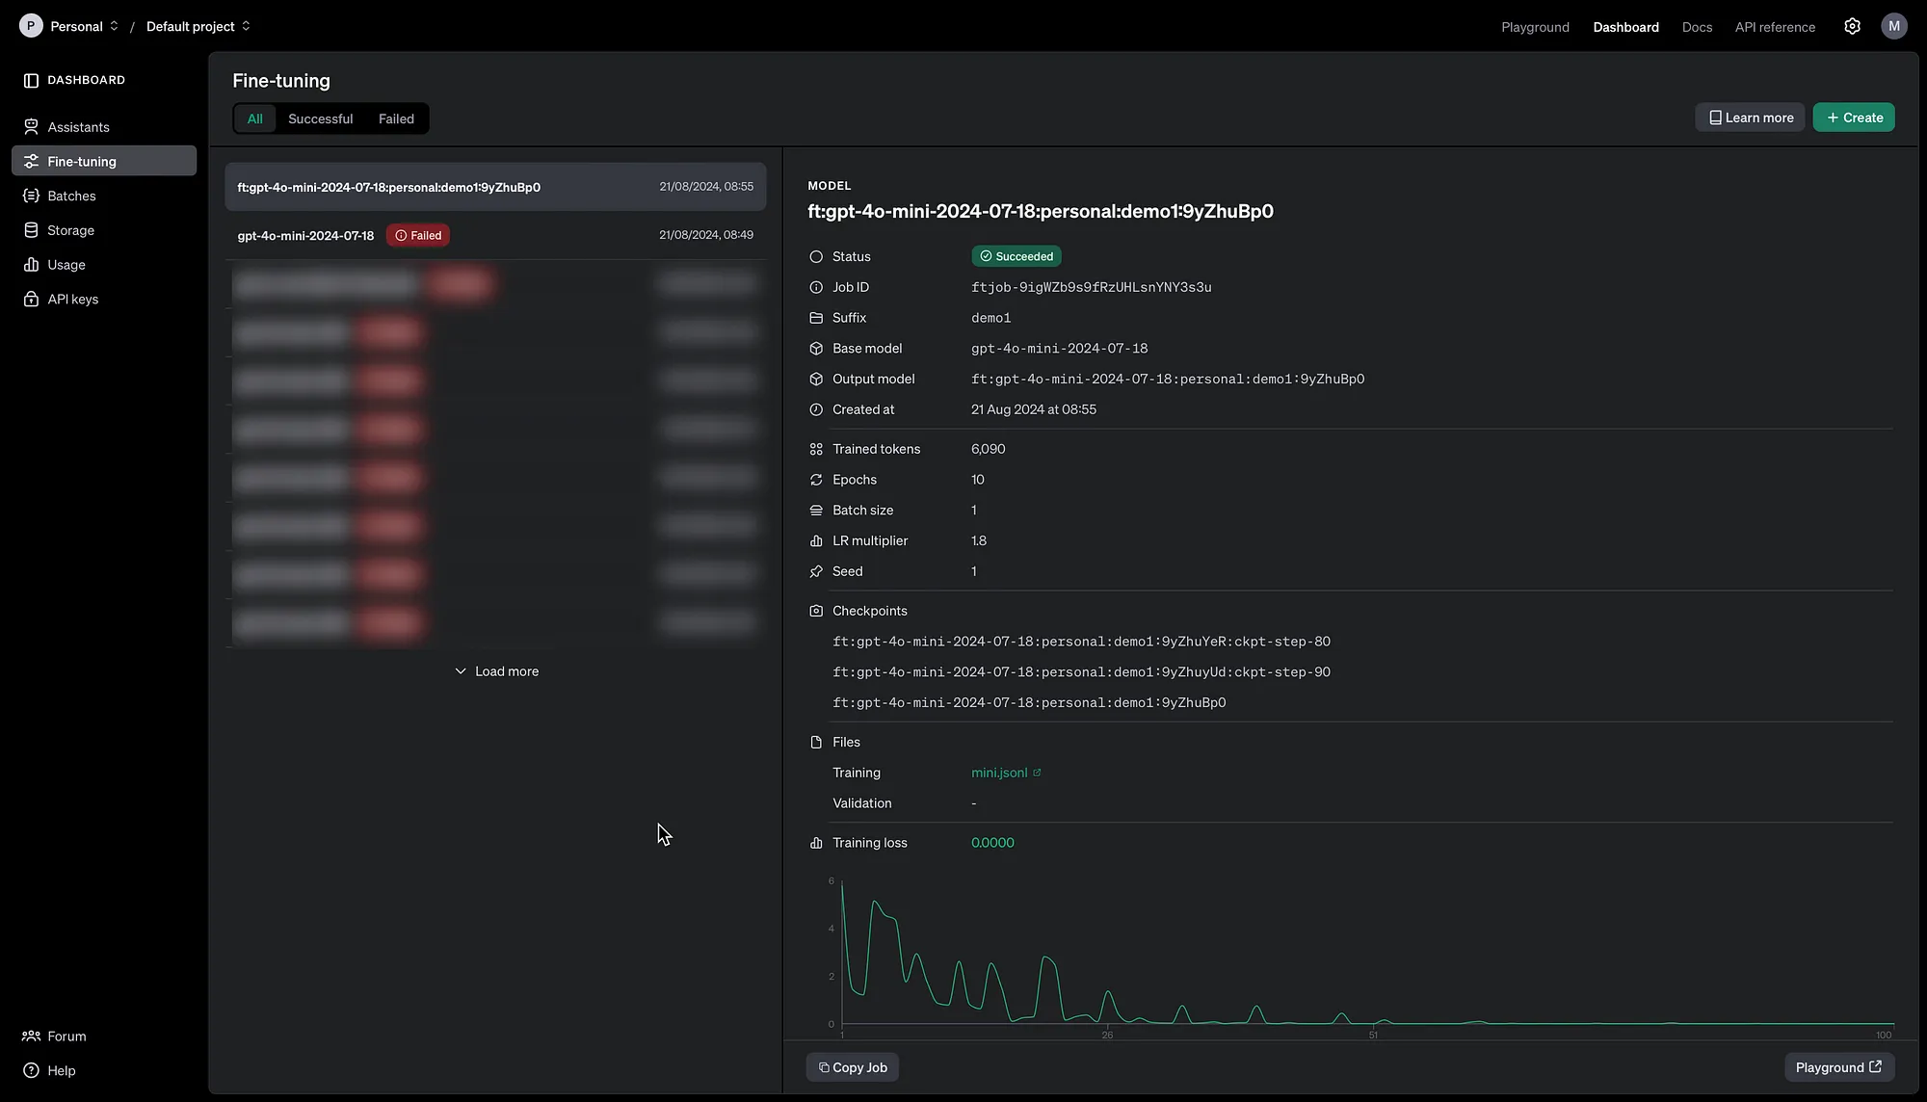Click the Suffix folder icon
Image resolution: width=1927 pixels, height=1102 pixels.
816,318
